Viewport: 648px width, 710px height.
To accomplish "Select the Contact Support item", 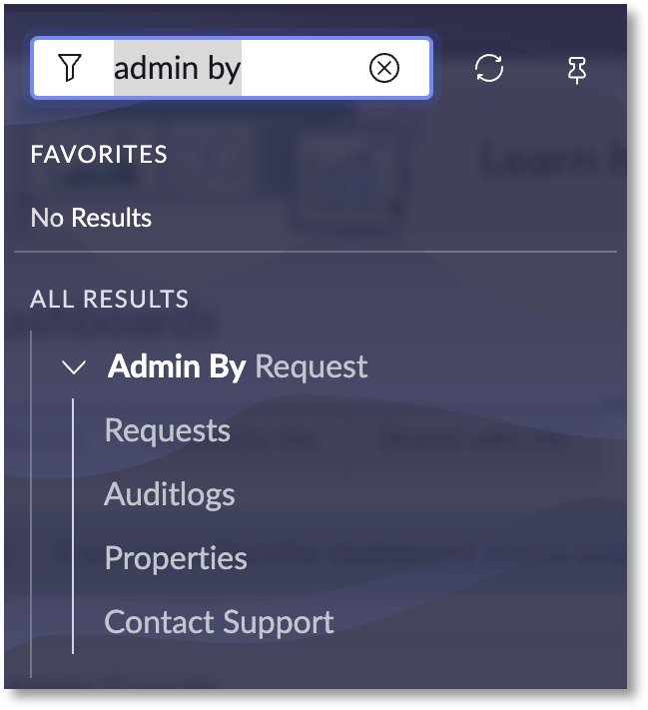I will [x=219, y=622].
